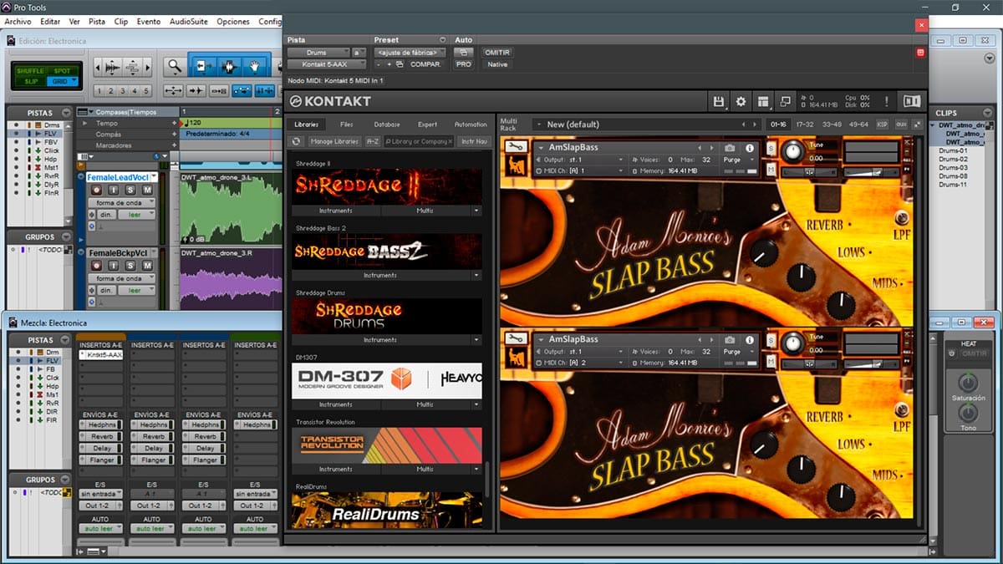The height and width of the screenshot is (564, 1003).
Task: Select the Selector waveform tool
Action: 229,66
